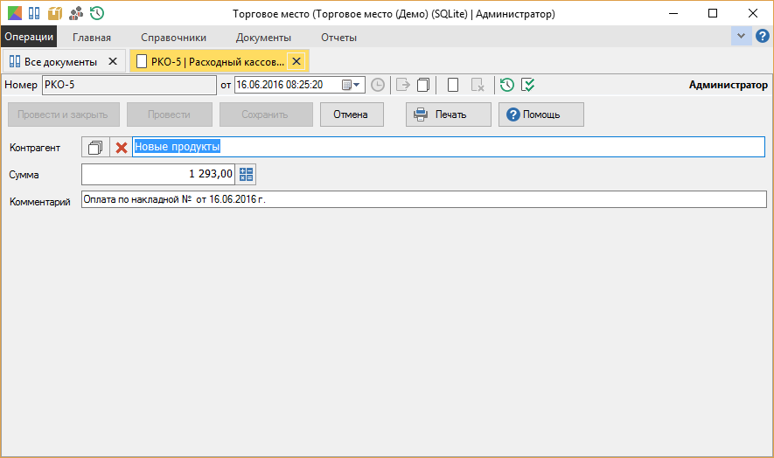Screen dimensions: 774x458
Task: Click the delete document icon with x
Action: pyautogui.click(x=478, y=85)
